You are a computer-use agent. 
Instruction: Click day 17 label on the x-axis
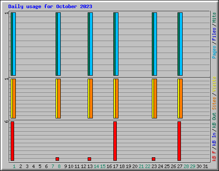[115, 166]
